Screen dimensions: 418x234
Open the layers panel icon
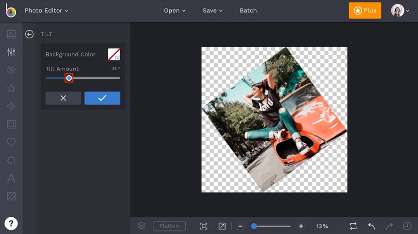[141, 226]
